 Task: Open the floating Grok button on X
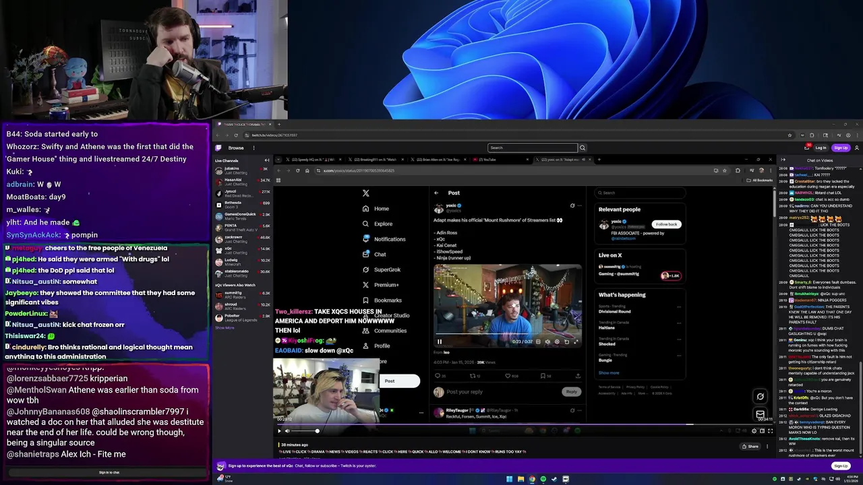(x=760, y=397)
